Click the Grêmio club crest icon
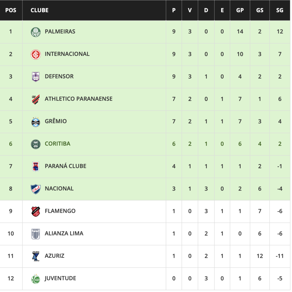The image size is (292, 292). pyautogui.click(x=36, y=121)
